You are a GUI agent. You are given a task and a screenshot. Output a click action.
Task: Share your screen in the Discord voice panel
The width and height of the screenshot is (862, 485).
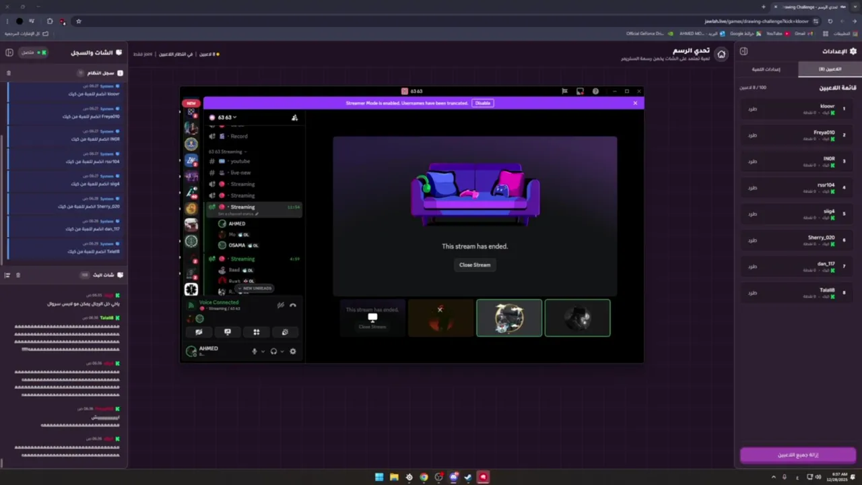tap(228, 332)
